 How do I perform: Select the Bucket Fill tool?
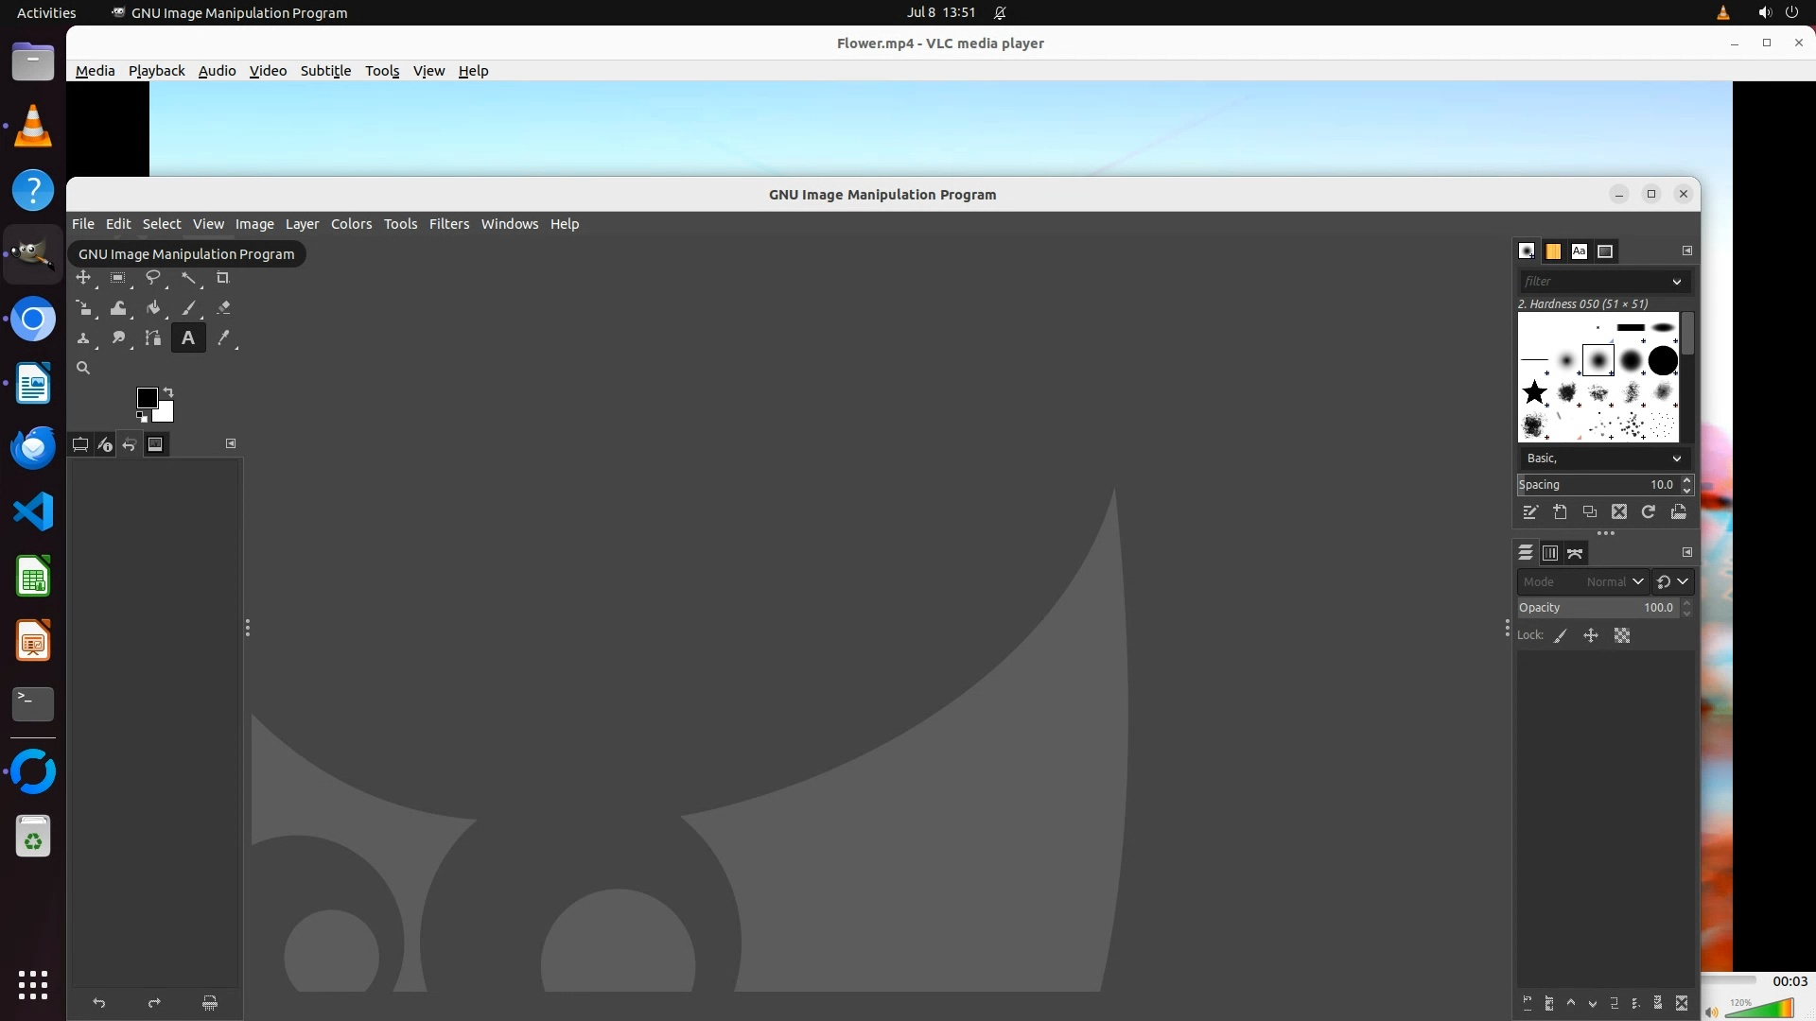coord(153,308)
